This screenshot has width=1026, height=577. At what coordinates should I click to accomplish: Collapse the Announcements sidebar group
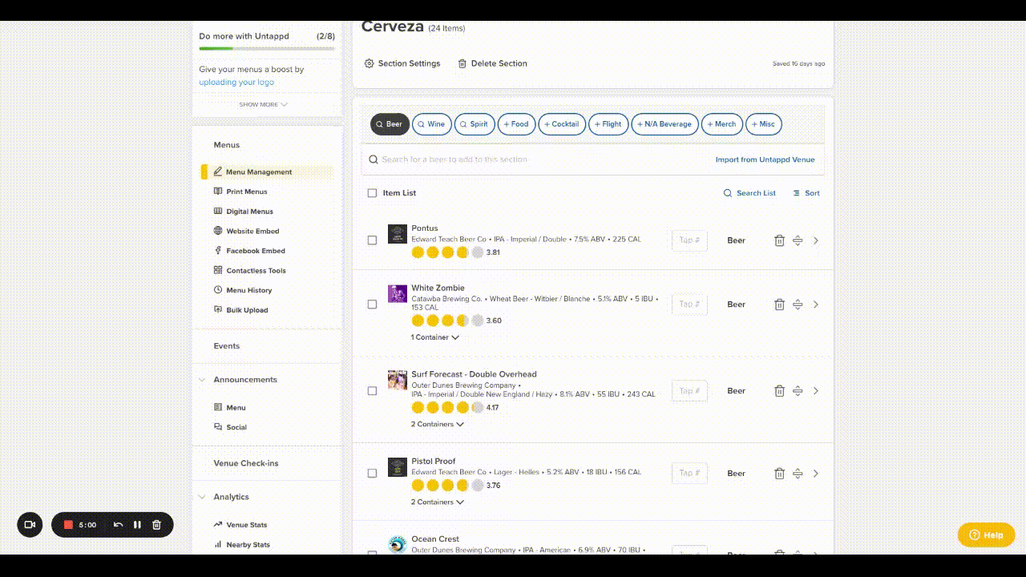(x=202, y=380)
